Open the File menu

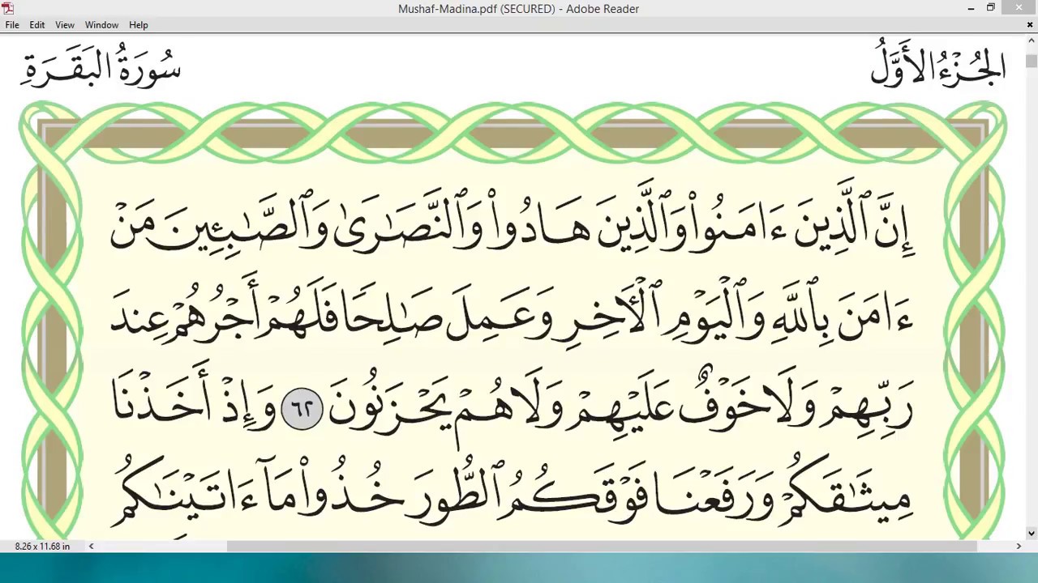tap(12, 25)
